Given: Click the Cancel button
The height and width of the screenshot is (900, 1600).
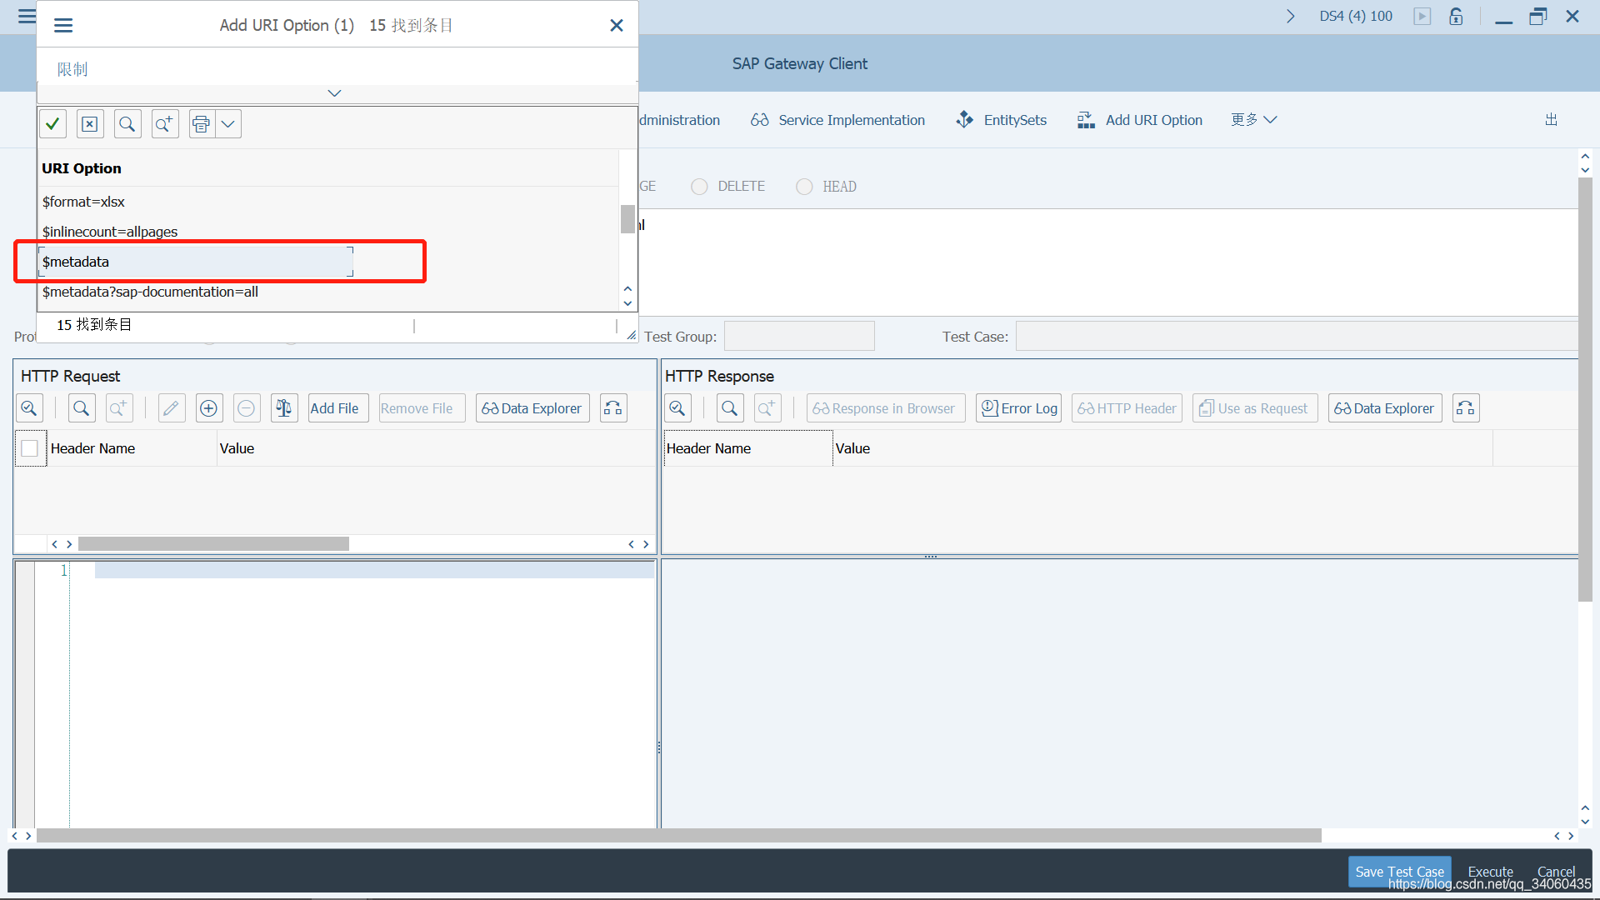Looking at the screenshot, I should coord(1556,872).
